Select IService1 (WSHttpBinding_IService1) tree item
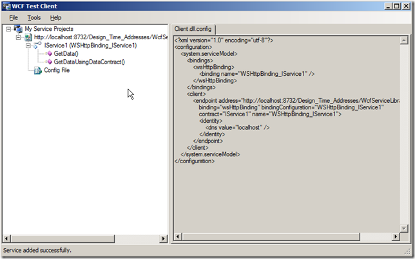This screenshot has height=259, width=415. 90,46
